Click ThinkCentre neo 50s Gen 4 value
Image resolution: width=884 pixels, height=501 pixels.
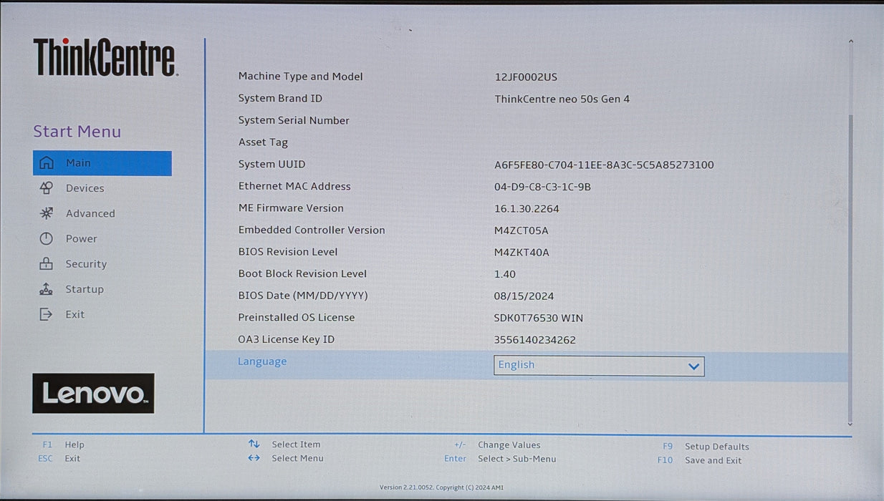click(x=562, y=99)
